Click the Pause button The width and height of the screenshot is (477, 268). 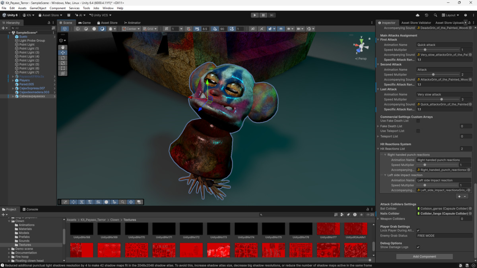click(x=263, y=15)
